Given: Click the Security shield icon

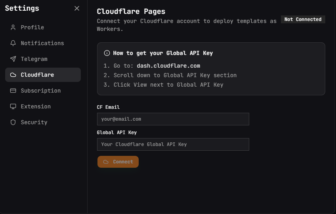Looking at the screenshot, I should (x=13, y=122).
